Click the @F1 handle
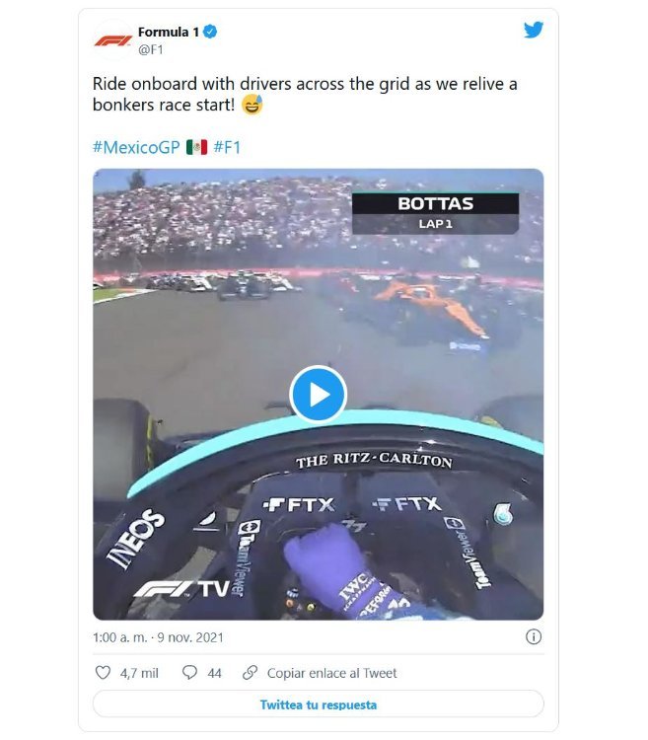The height and width of the screenshot is (740, 648). click(151, 49)
